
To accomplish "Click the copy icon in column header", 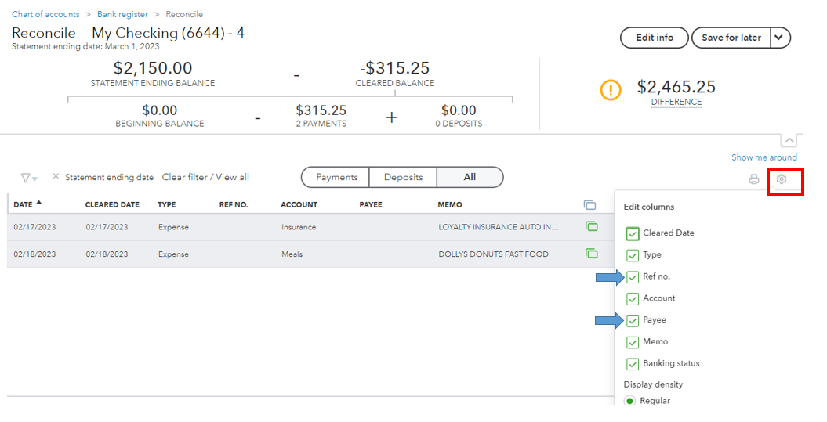I will (x=589, y=205).
